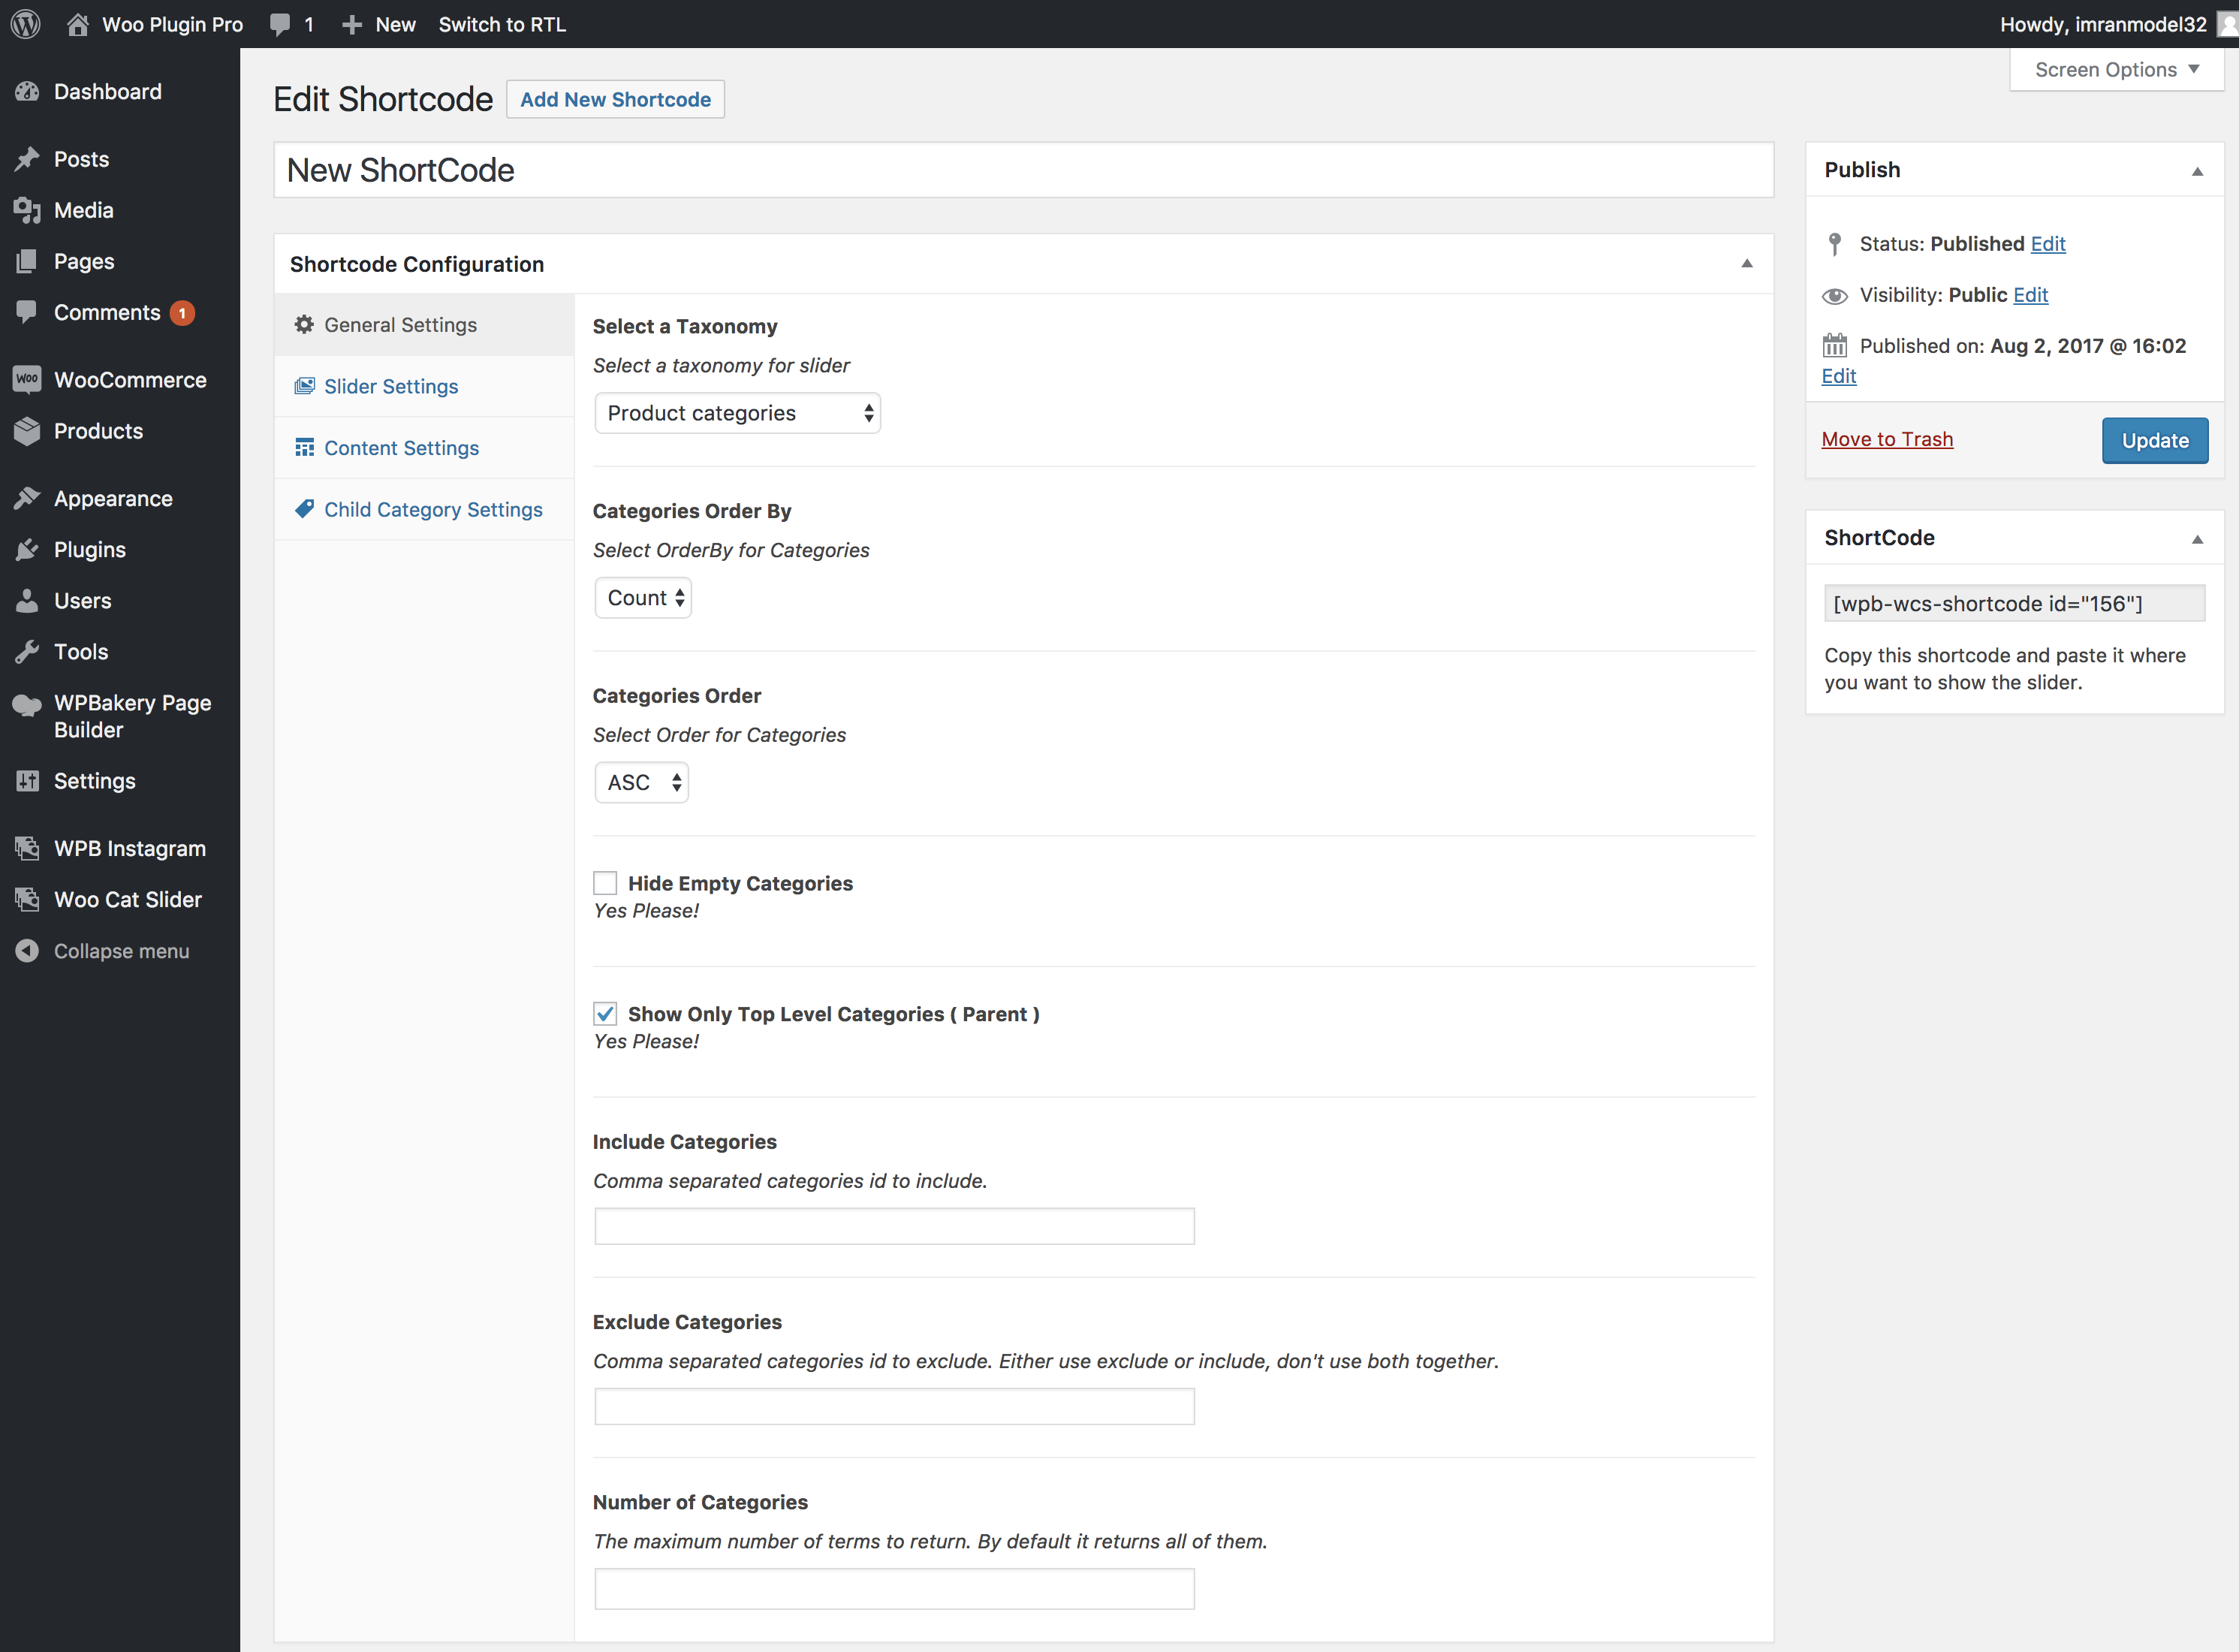Open the WPB Instagram menu item

120,848
